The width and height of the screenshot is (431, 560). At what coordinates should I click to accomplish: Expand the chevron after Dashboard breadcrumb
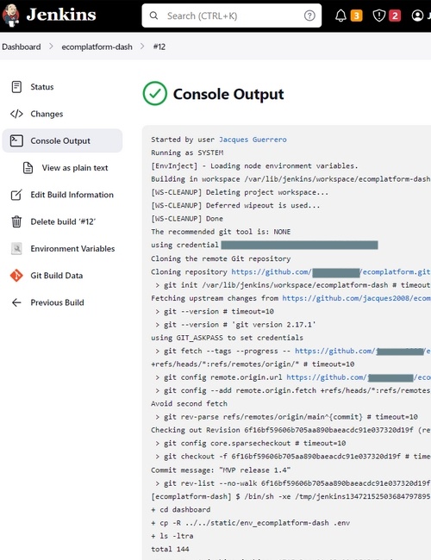51,47
